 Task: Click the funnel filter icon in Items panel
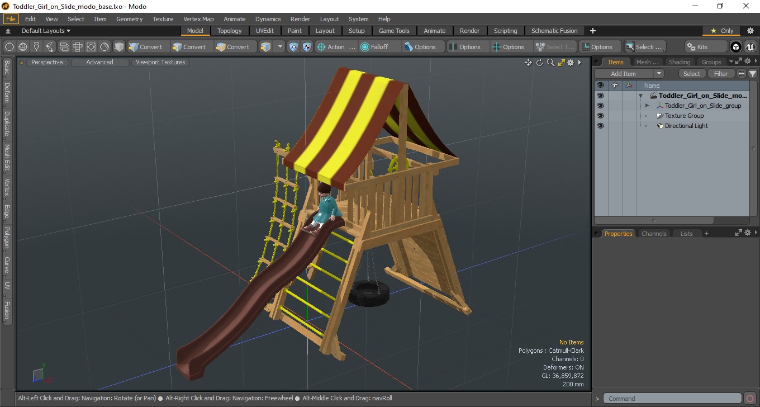click(753, 74)
